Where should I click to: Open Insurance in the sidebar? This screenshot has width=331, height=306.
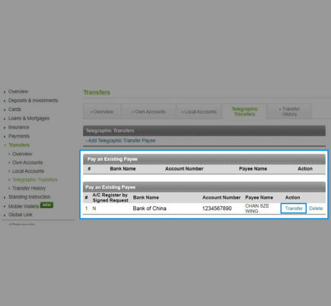[x=18, y=127]
